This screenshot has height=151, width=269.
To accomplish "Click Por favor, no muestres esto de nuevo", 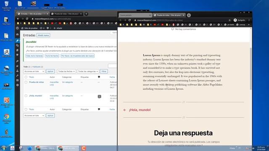I will [x=77, y=56].
